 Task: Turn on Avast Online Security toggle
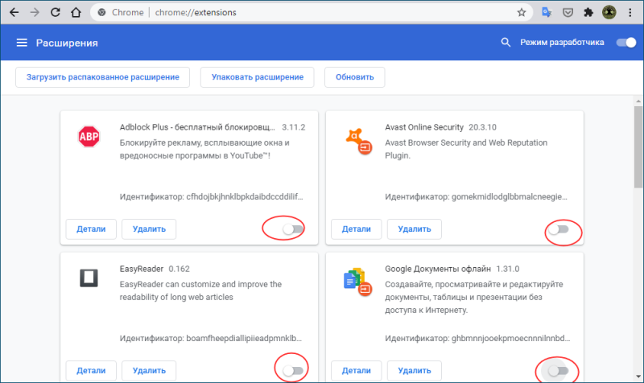(559, 229)
